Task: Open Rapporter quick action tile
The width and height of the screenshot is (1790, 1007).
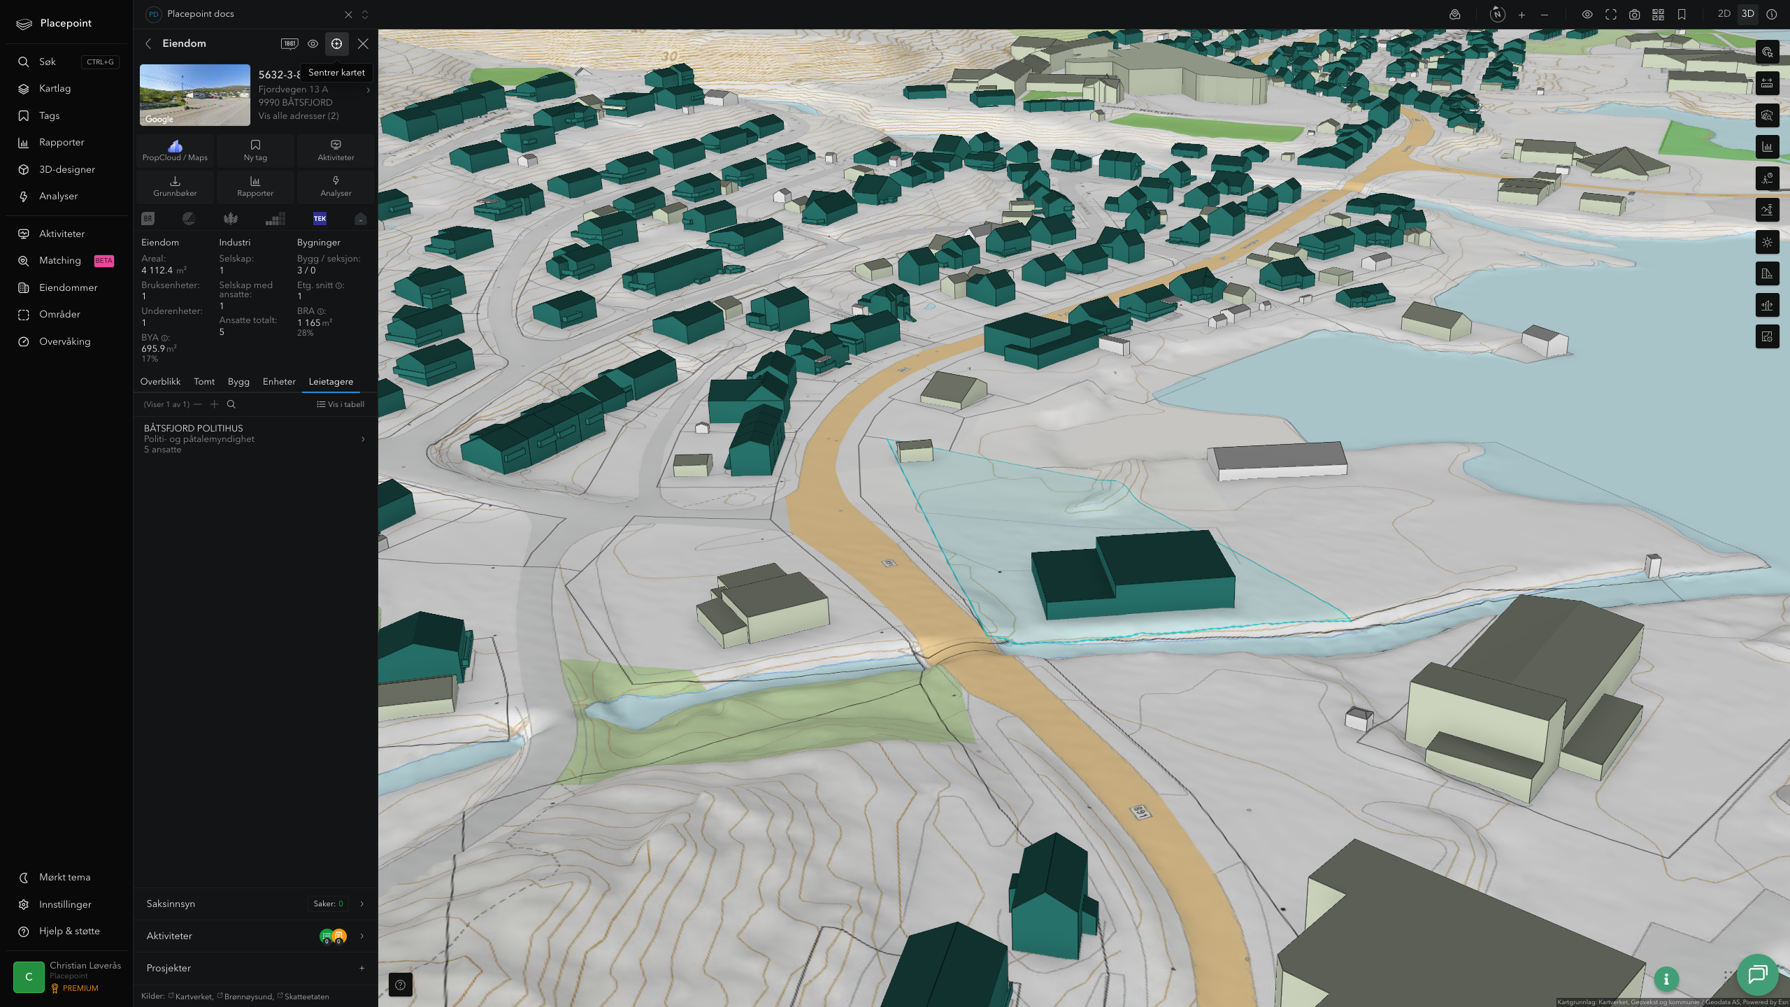Action: tap(255, 186)
